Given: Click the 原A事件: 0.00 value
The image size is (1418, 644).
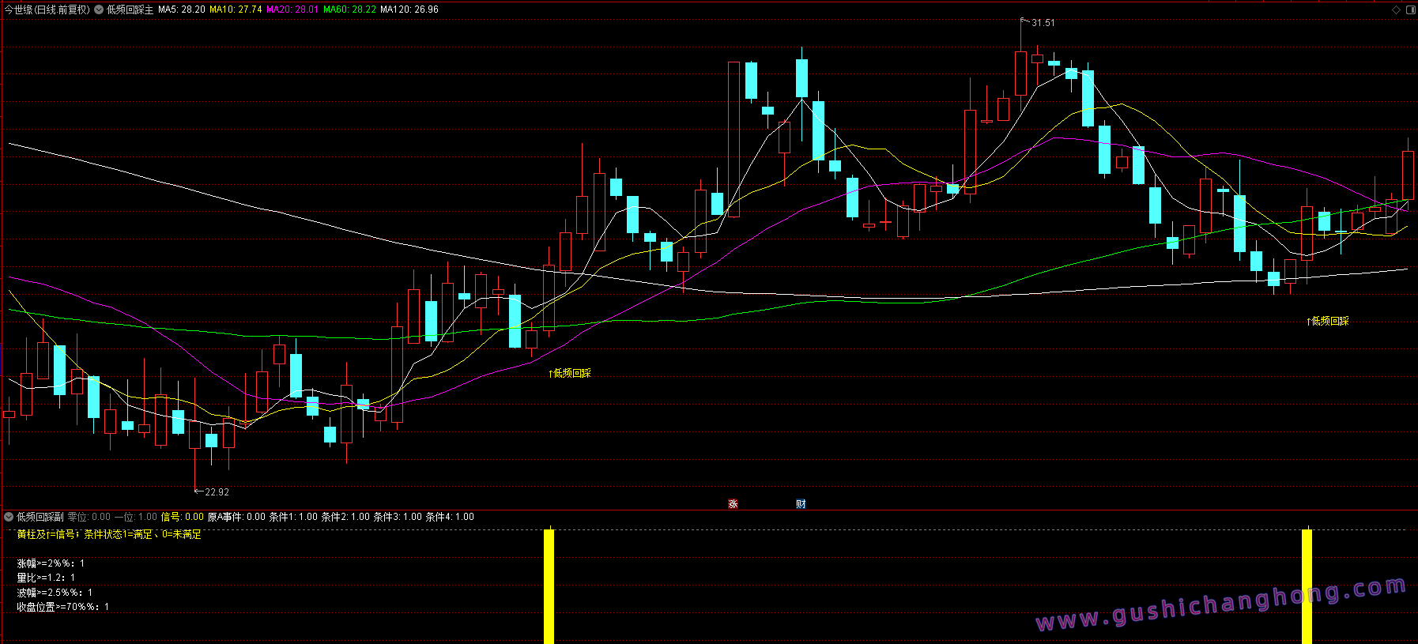Looking at the screenshot, I should pos(236,517).
